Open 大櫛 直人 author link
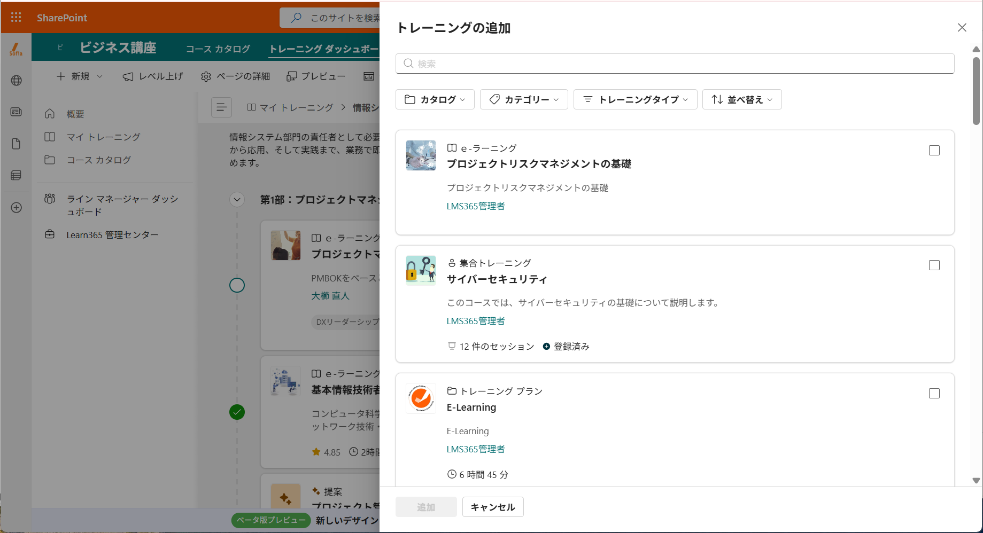Screen dimensions: 983x533 (330, 296)
